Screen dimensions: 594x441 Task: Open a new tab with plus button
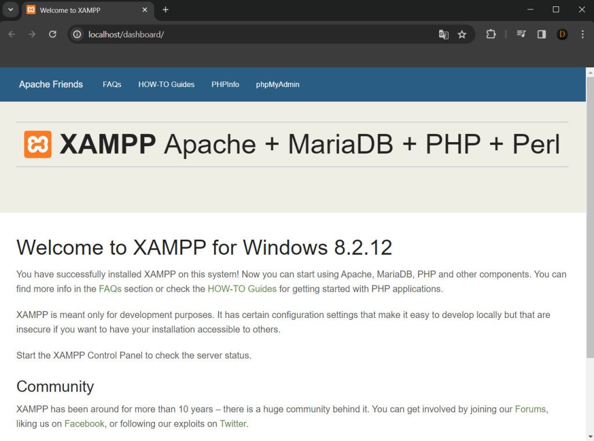(165, 10)
